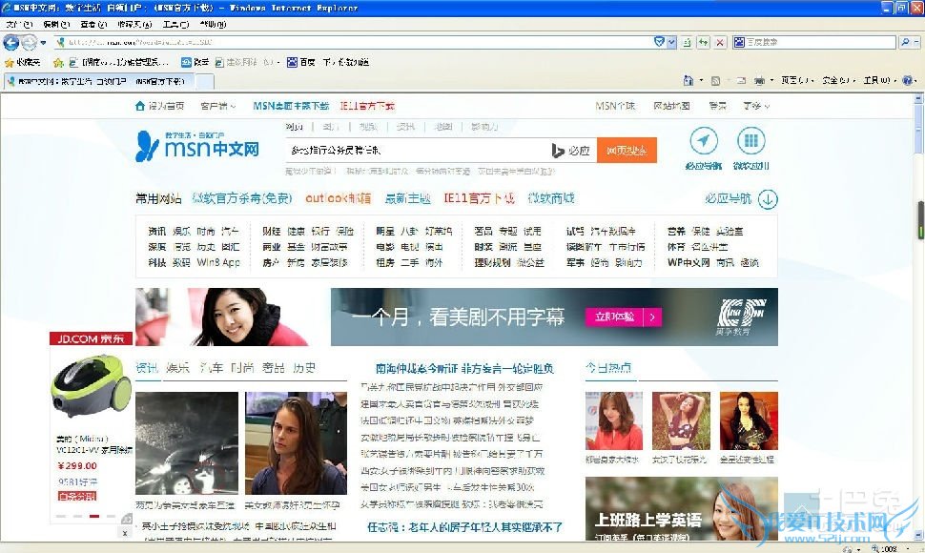Click the RSS feeds icon

(x=715, y=80)
